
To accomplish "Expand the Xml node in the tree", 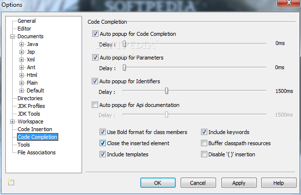I will (21, 60).
